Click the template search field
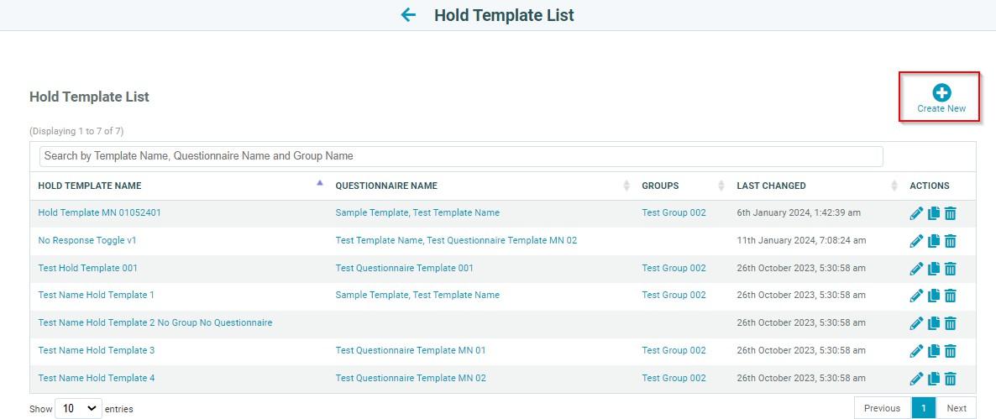Screen dimensions: 996x419 pos(461,156)
